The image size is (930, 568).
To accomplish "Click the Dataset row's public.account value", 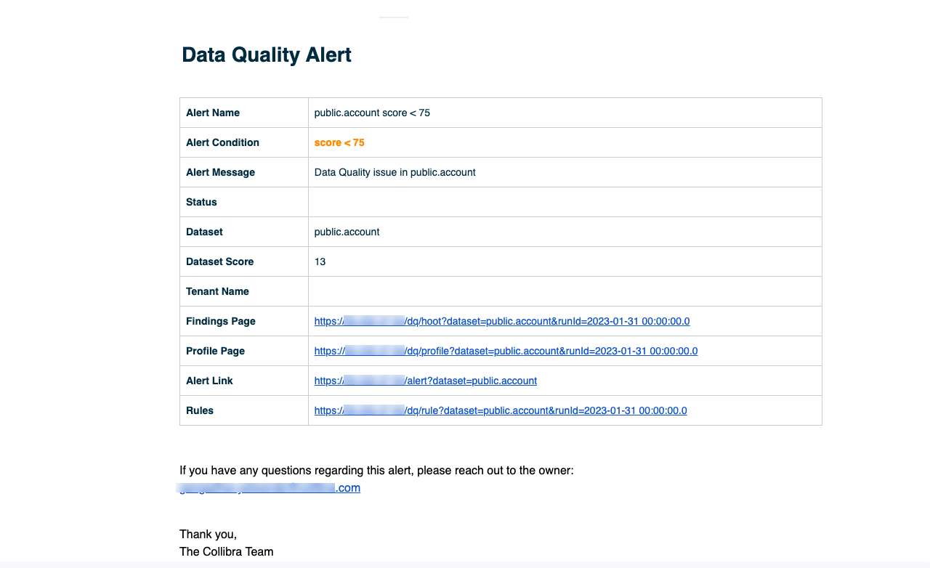I will click(347, 232).
